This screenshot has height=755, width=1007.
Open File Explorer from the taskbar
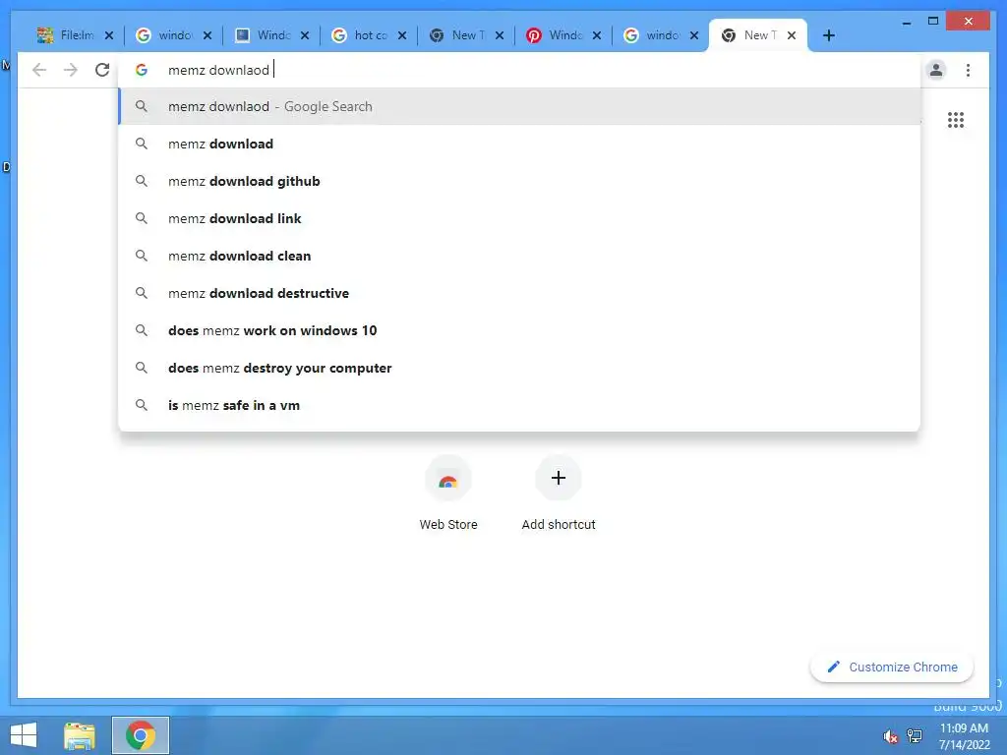(80, 735)
